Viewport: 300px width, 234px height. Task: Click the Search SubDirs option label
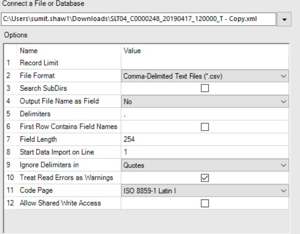43,88
